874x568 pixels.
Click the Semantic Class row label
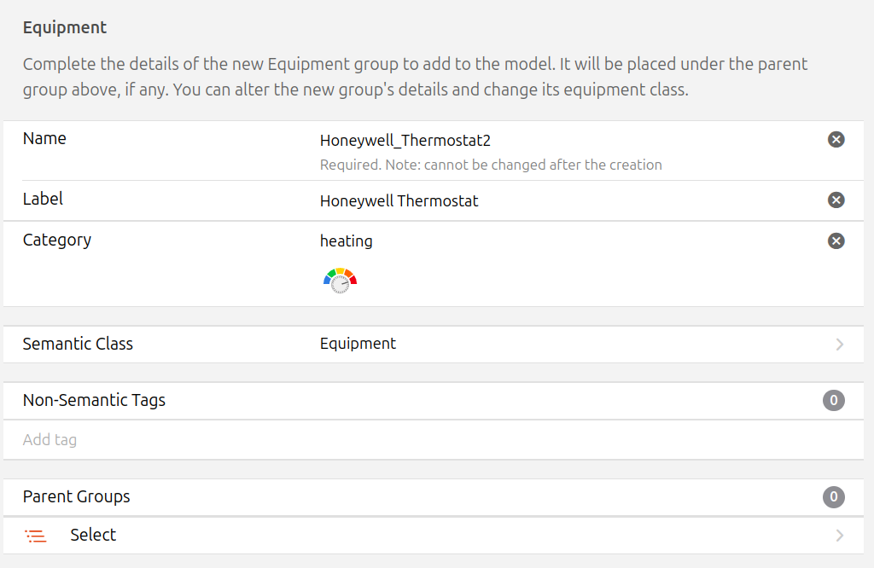click(x=78, y=344)
